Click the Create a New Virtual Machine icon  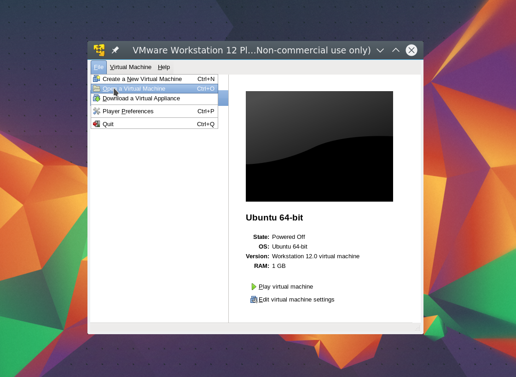coord(96,79)
